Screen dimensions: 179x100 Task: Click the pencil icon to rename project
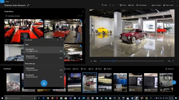pyautogui.click(x=28, y=5)
